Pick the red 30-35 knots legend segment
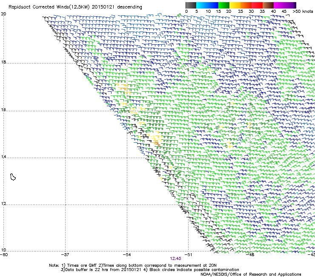Viewport: 315px width, 277px height. point(257,5)
